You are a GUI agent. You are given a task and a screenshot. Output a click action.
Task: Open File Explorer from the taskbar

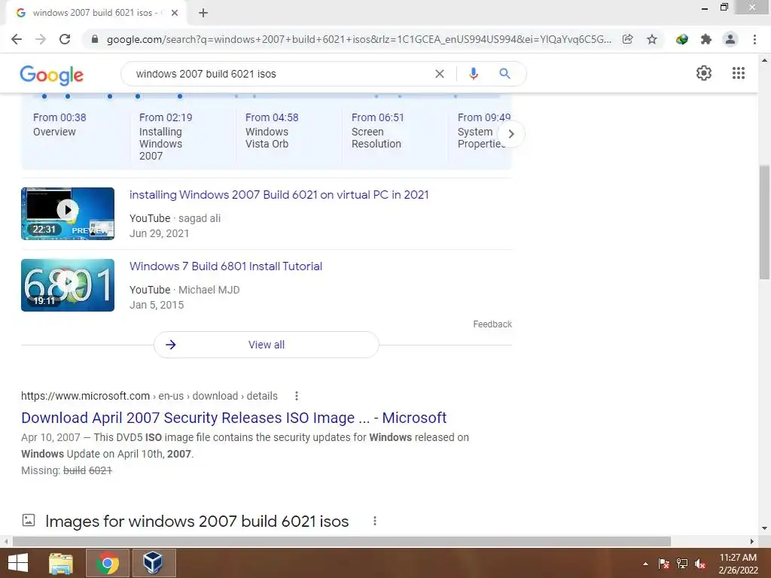(61, 563)
